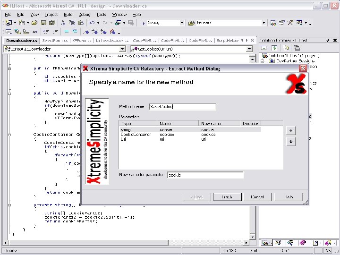Click the New name column header
The width and height of the screenshot is (340, 255).
tap(219, 123)
